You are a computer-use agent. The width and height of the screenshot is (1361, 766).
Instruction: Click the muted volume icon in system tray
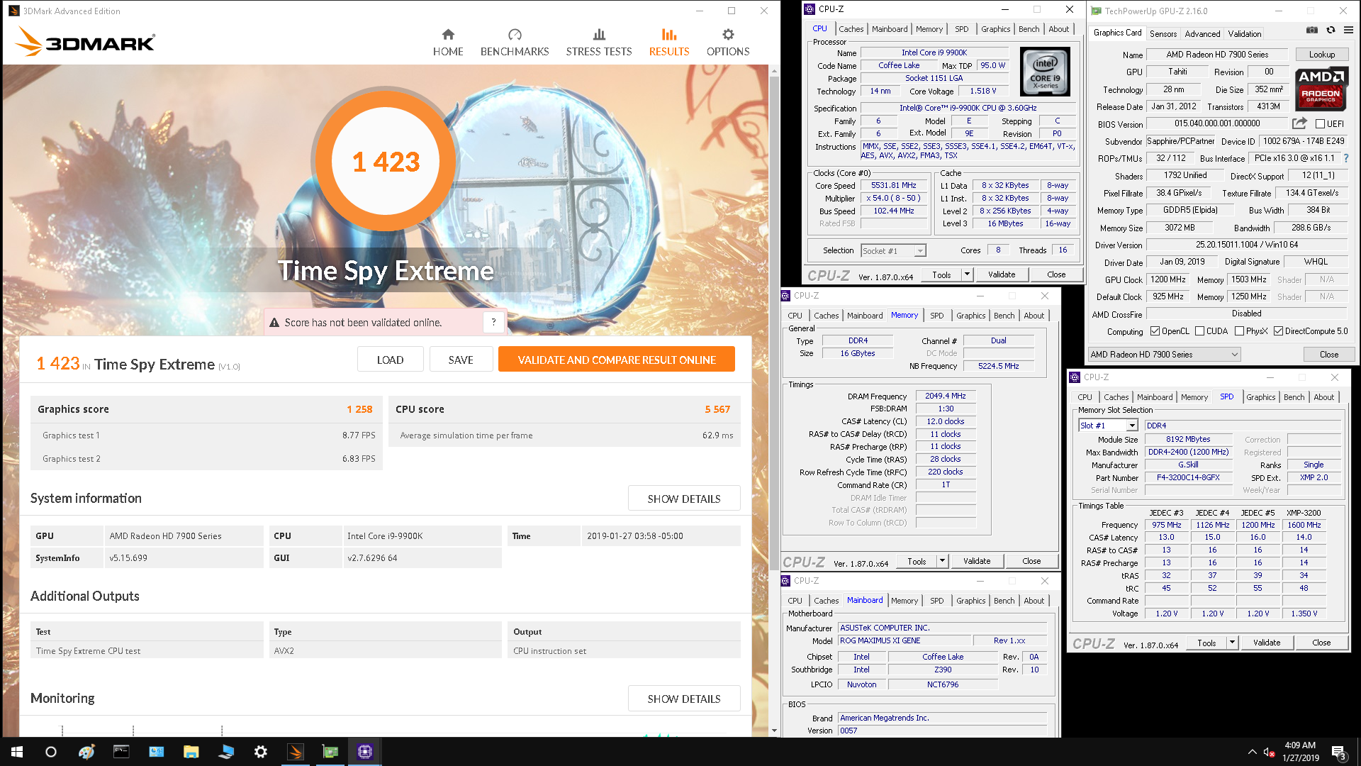coord(1269,753)
